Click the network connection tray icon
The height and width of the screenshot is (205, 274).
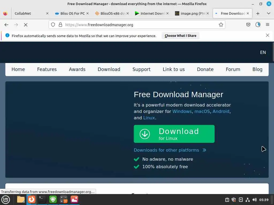(248, 200)
